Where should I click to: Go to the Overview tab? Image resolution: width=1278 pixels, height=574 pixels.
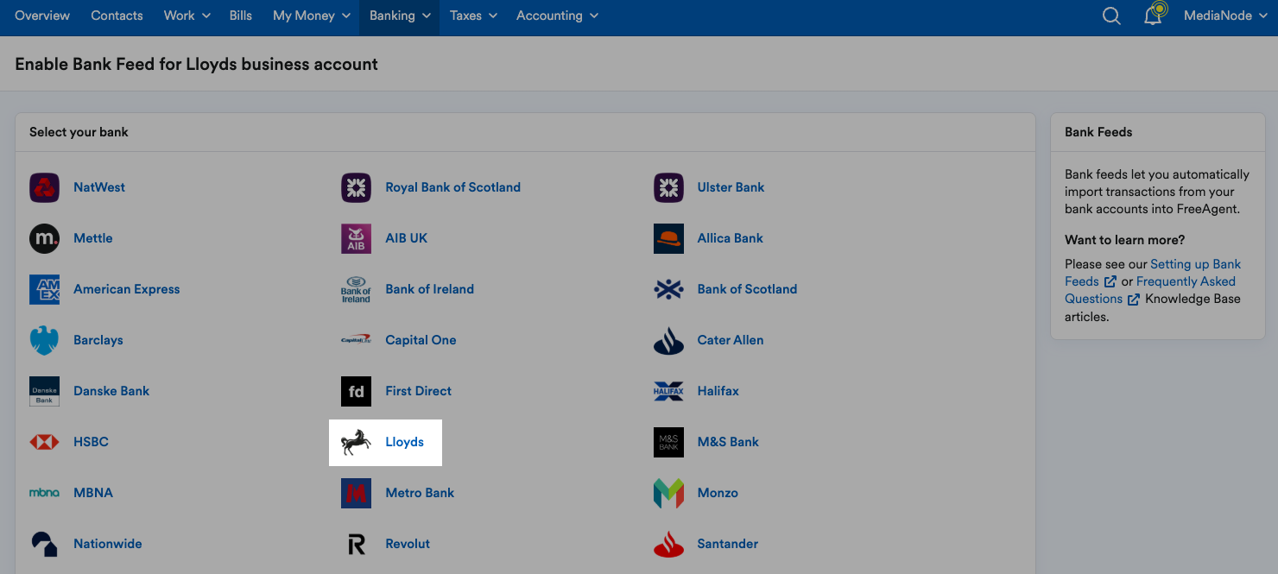42,16
